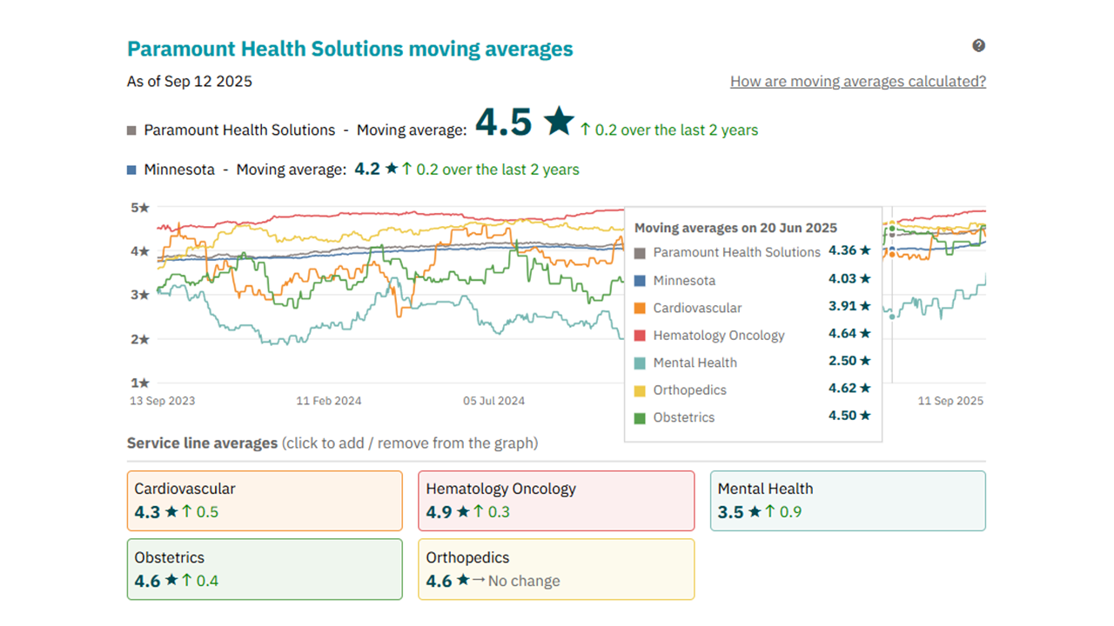Click the Paramount Health Solutions moving averages title
The image size is (1114, 626).
(350, 49)
